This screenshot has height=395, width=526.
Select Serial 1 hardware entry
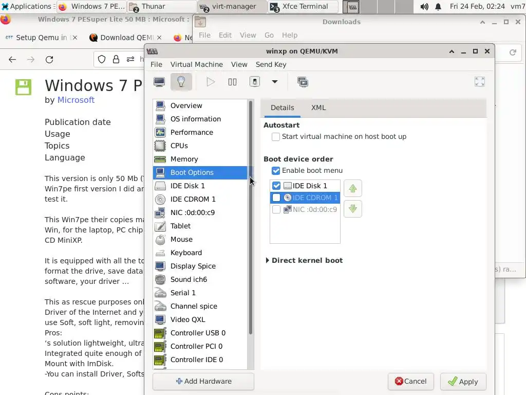[x=200, y=293]
